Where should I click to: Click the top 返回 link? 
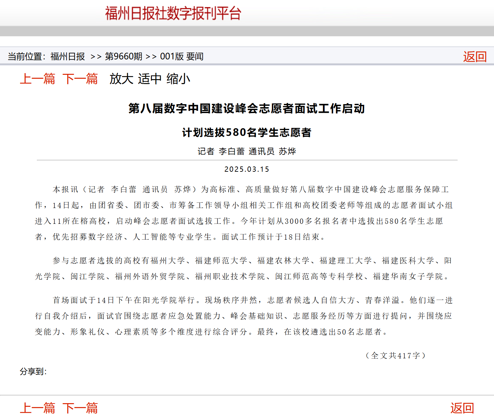click(x=475, y=57)
